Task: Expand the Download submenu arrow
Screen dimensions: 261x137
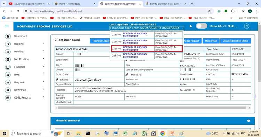Action: click(43, 89)
